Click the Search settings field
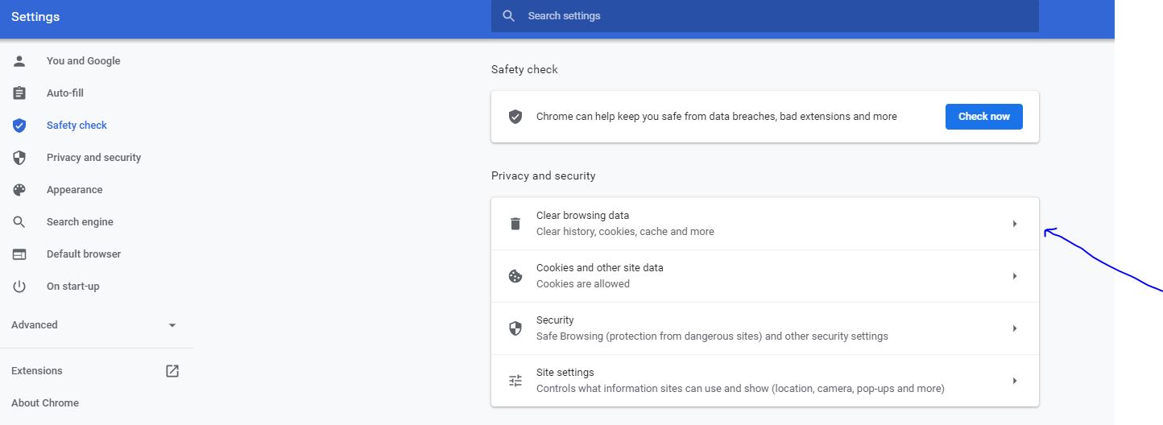The height and width of the screenshot is (425, 1163). tap(765, 16)
